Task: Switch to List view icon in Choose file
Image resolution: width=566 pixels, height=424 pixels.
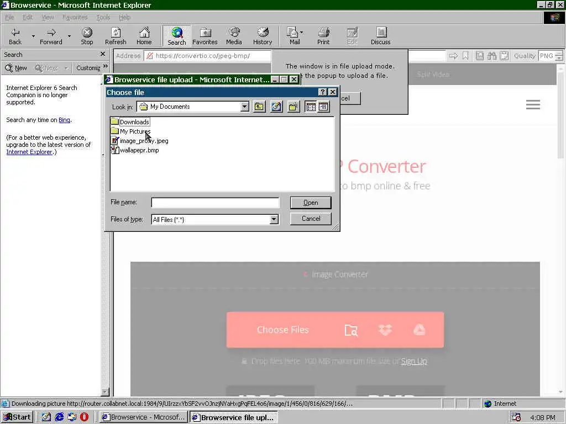Action: tap(311, 107)
